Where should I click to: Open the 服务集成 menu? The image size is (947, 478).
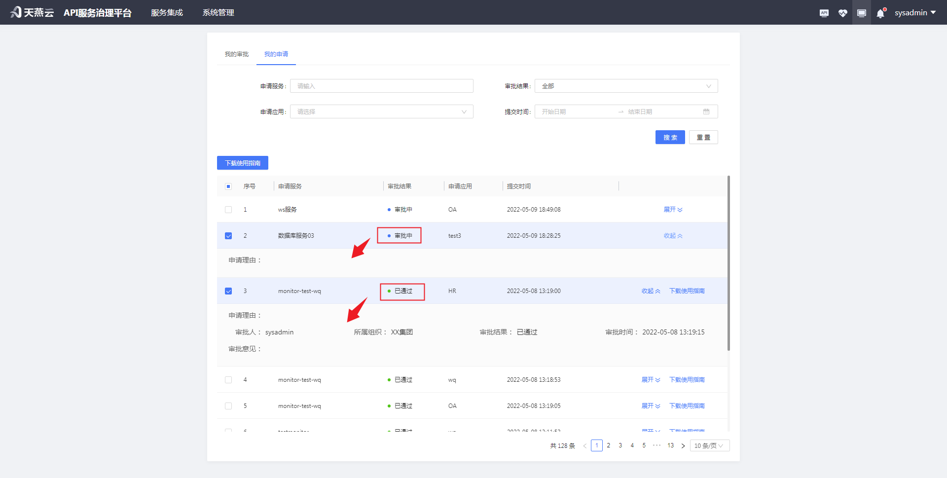[x=167, y=12]
